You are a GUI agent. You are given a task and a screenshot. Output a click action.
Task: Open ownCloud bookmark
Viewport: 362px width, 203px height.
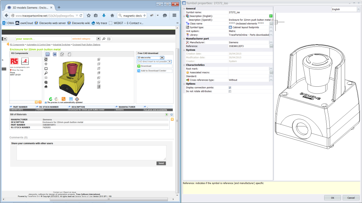pos(24,23)
